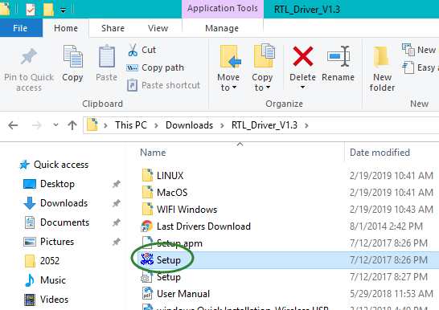
Task: Expand chevron after Downloads breadcrumb
Action: (222, 126)
